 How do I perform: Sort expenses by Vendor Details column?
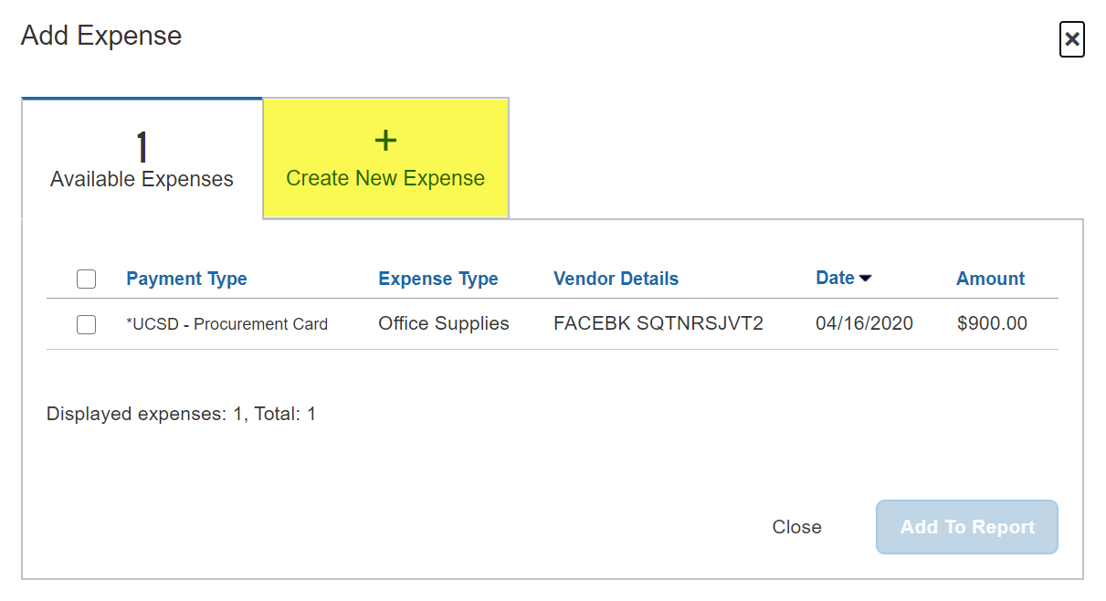pyautogui.click(x=616, y=279)
